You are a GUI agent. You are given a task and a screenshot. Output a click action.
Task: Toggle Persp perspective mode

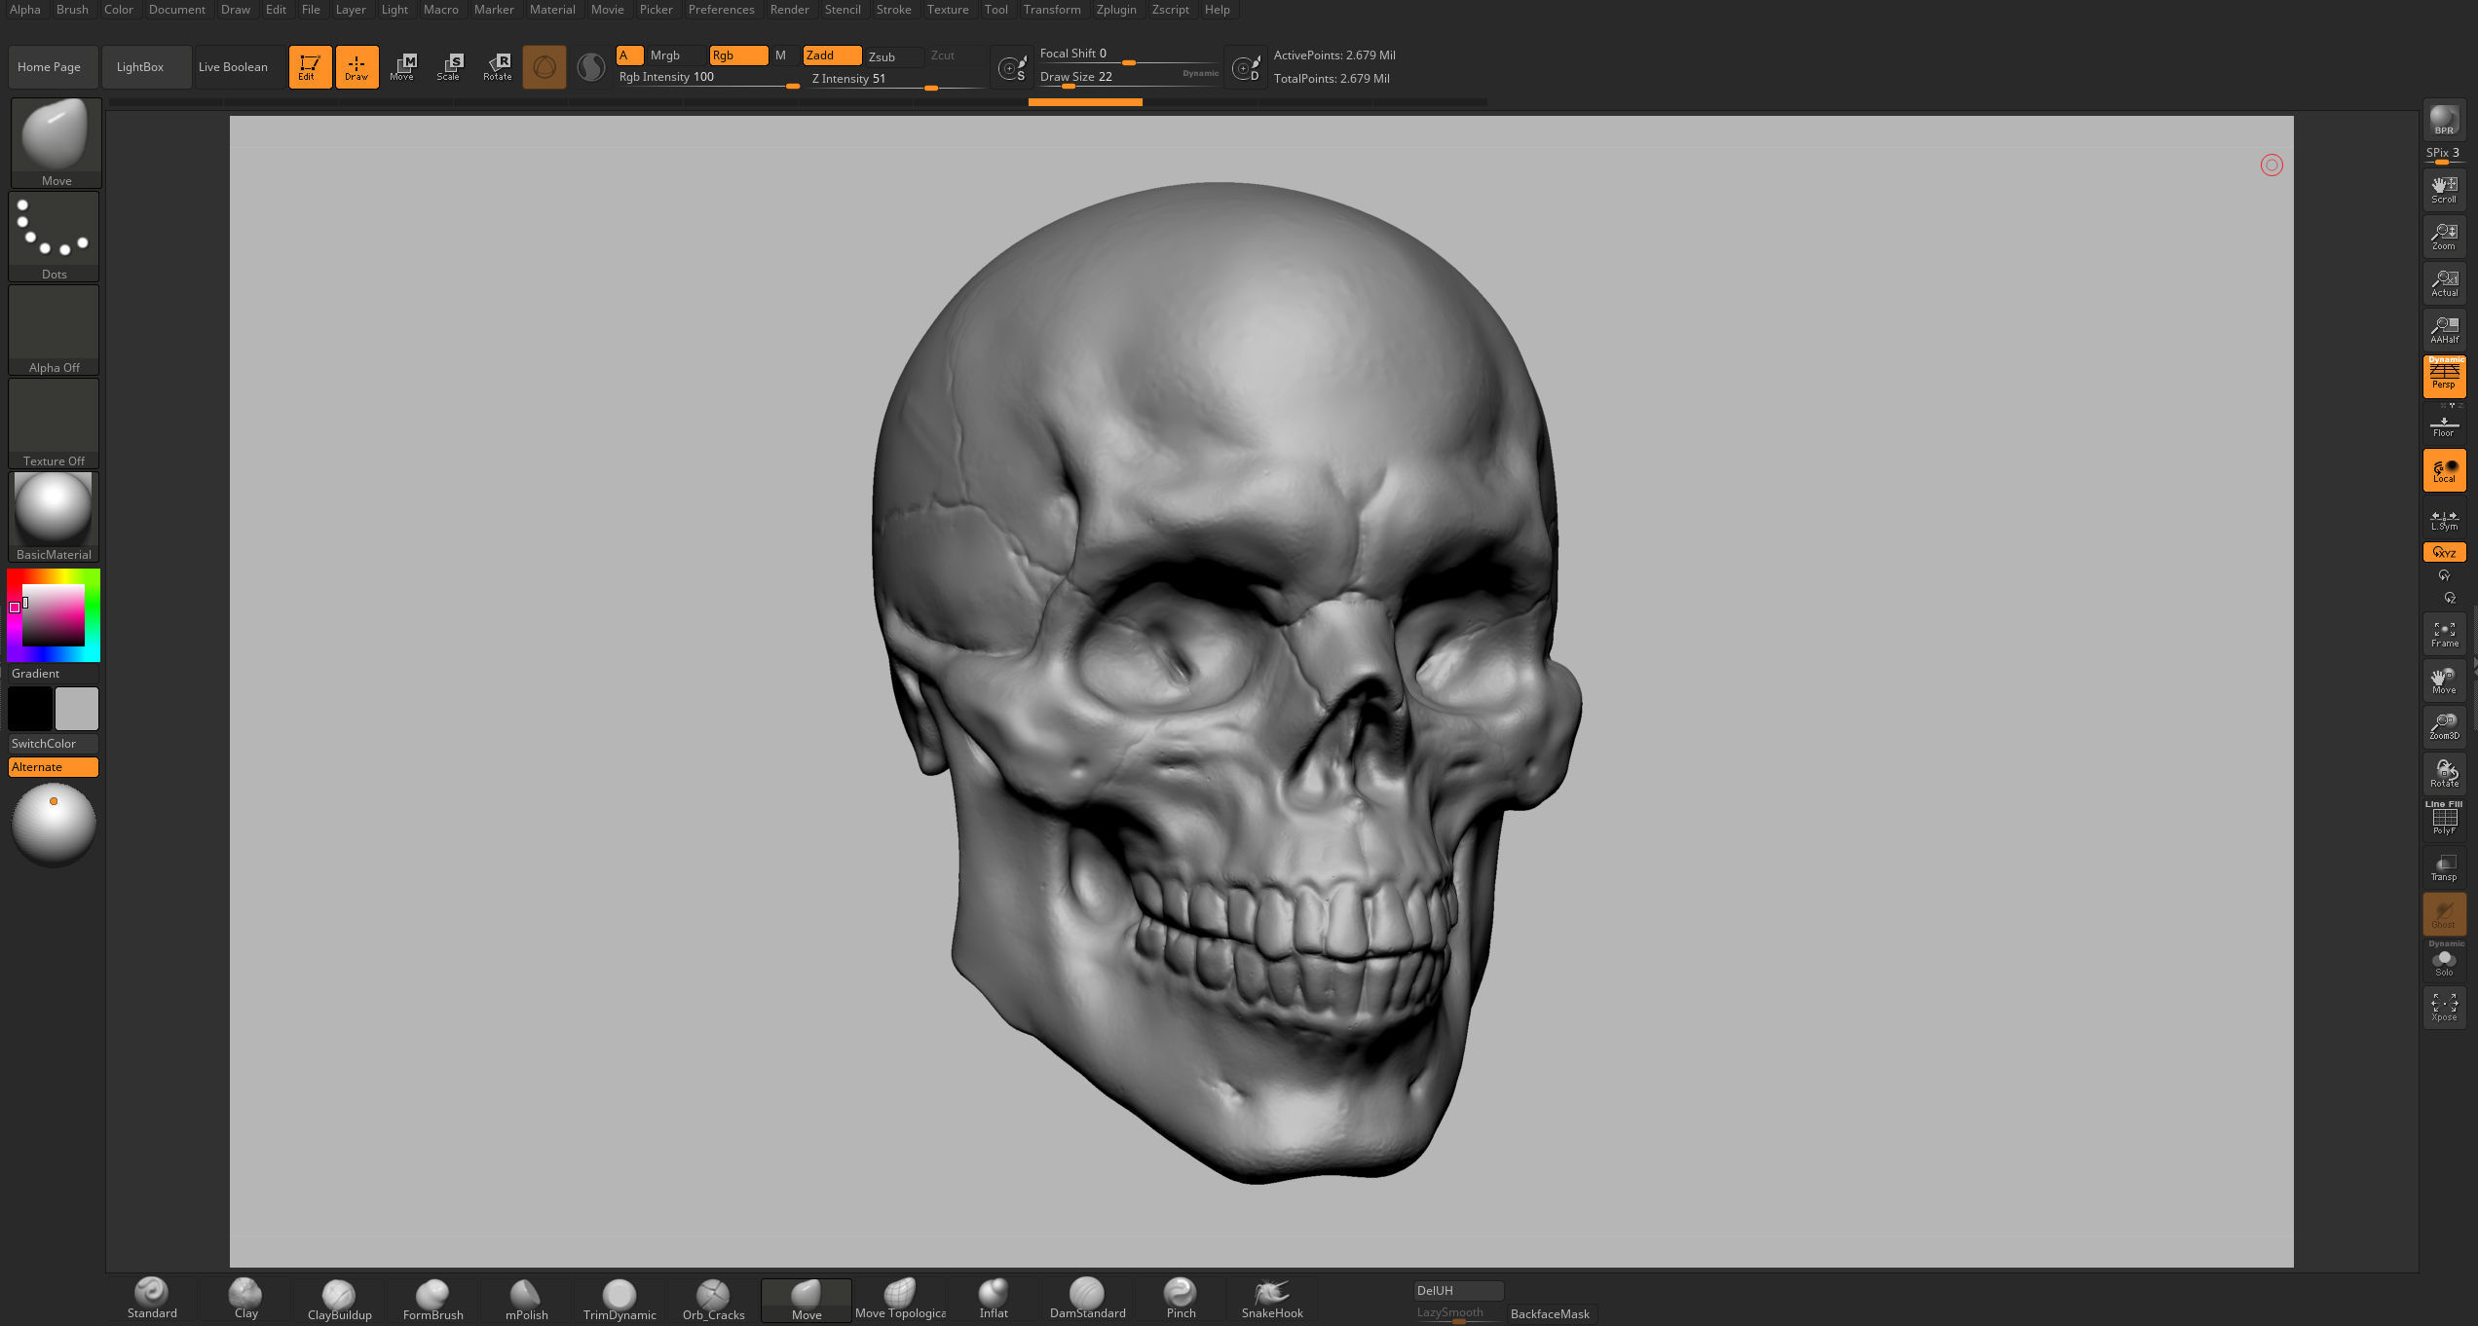pos(2444,377)
